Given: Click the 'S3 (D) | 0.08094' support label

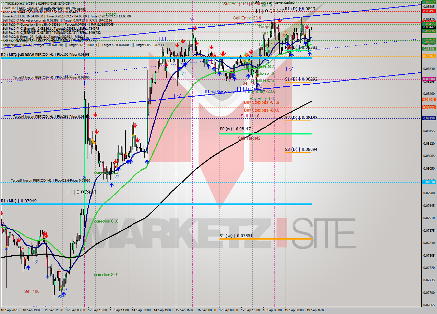Looking at the screenshot, I should coord(301,149).
